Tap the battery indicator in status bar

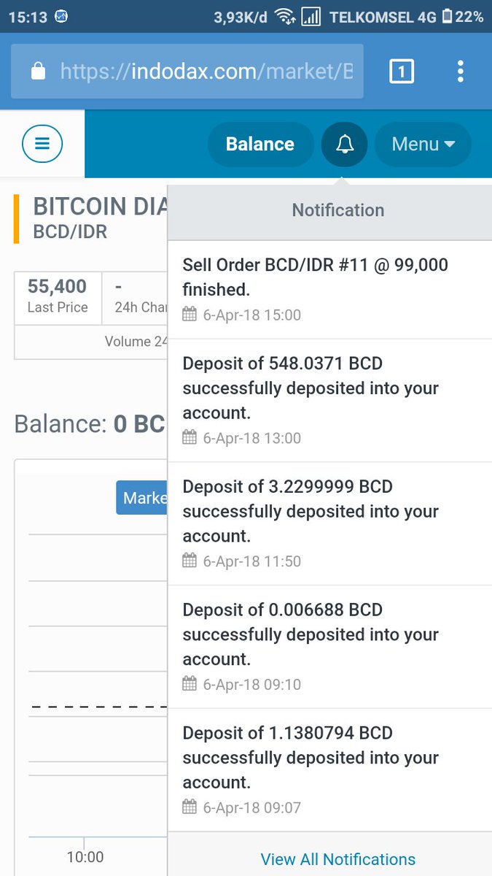pos(446,17)
